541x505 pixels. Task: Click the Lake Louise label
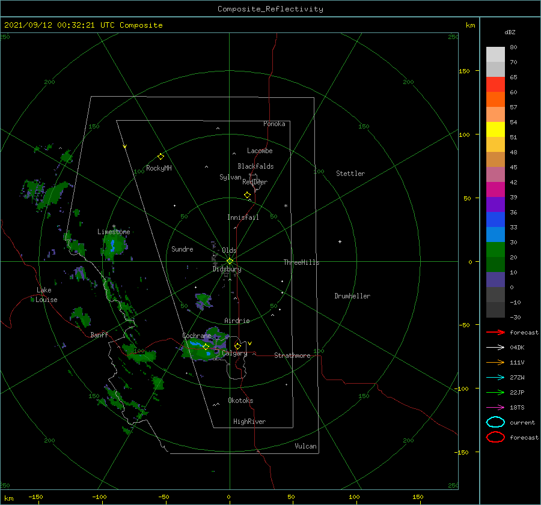[x=46, y=295]
